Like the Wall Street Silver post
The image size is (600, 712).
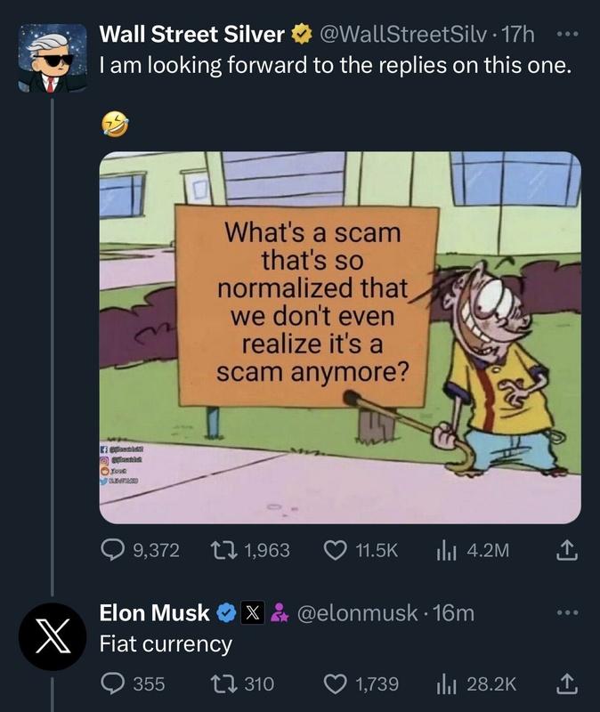(336, 551)
